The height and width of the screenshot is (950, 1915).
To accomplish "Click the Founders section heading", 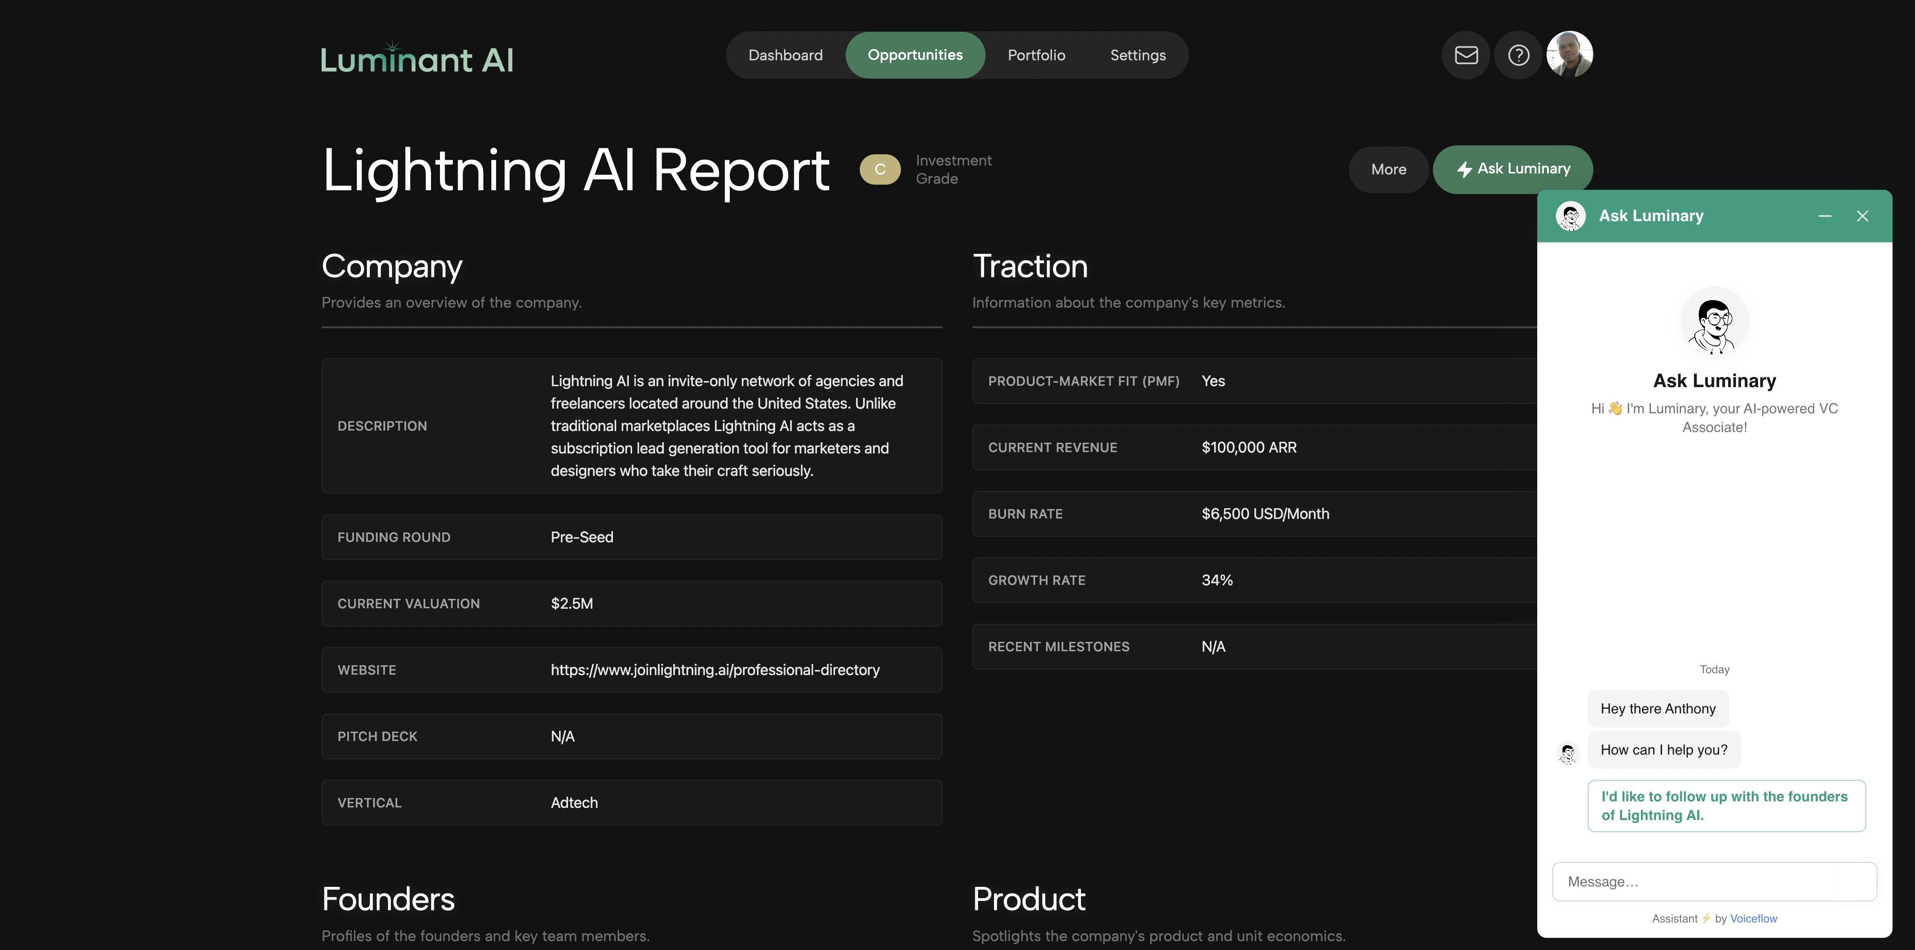I will pyautogui.click(x=388, y=900).
